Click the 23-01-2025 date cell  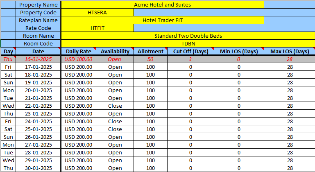click(38, 113)
